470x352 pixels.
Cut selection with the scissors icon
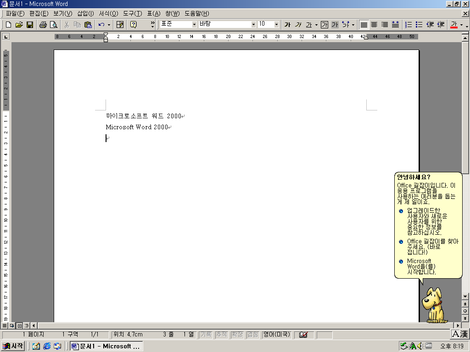point(67,25)
